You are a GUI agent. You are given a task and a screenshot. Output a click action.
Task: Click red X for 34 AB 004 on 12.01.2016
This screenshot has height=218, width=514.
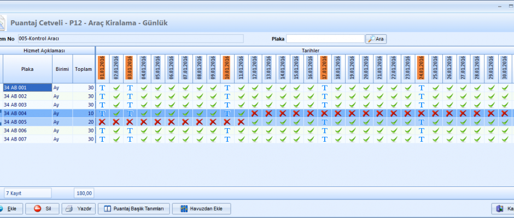click(255, 113)
